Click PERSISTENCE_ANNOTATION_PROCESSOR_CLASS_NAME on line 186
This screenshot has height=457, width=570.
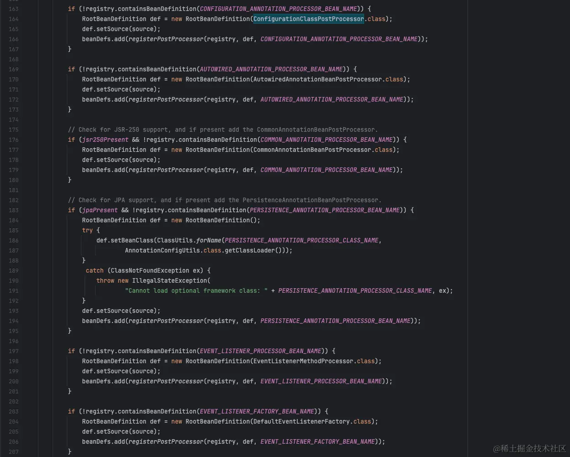coord(301,240)
